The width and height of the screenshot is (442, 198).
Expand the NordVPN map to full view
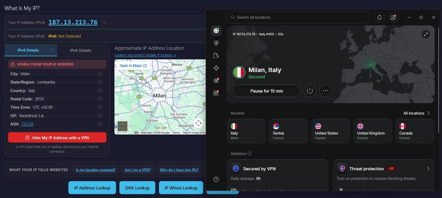pyautogui.click(x=426, y=34)
